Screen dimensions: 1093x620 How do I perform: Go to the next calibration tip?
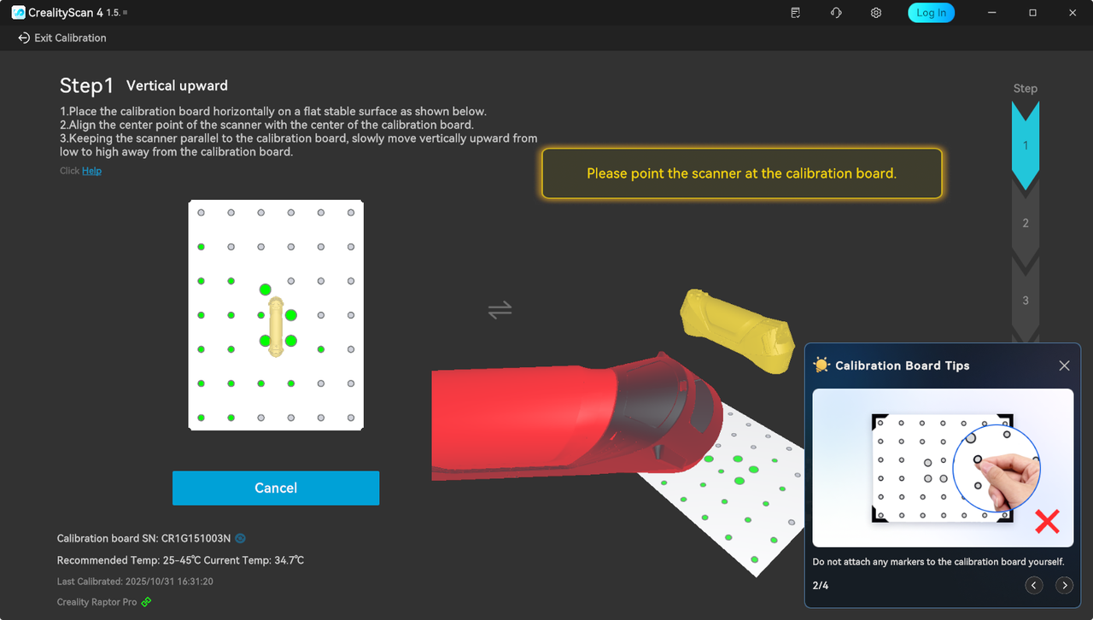[1064, 585]
